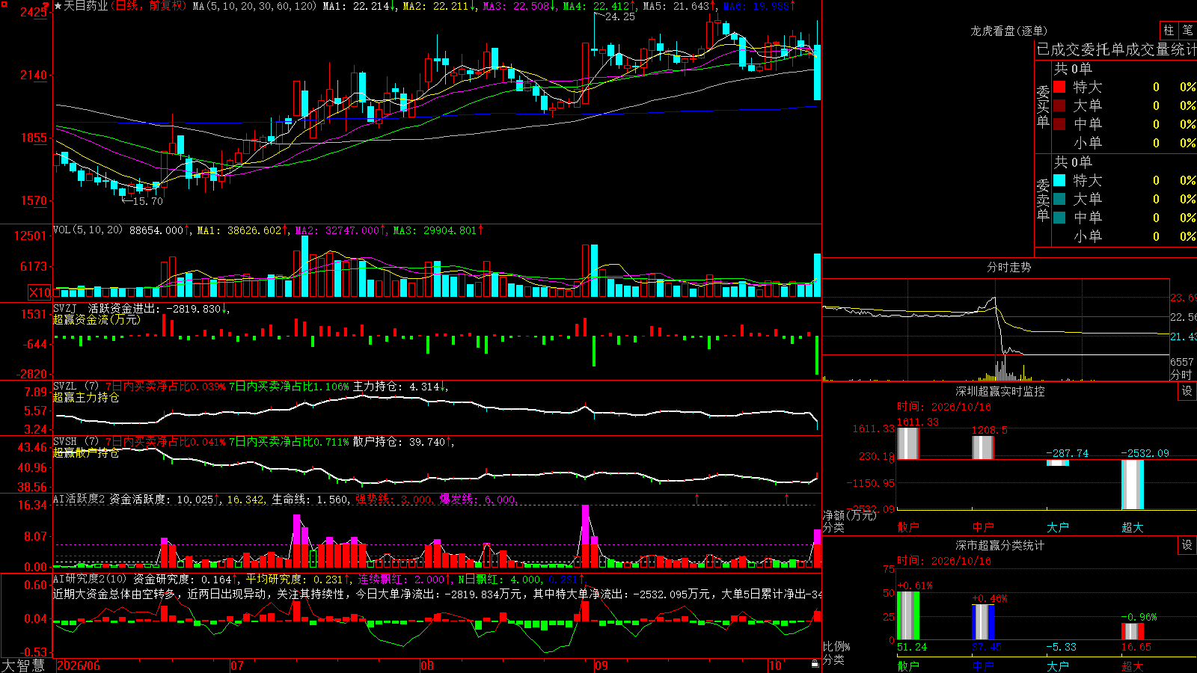Switch order view to 笔 (tick) mode
The width and height of the screenshot is (1197, 673).
[x=1187, y=30]
